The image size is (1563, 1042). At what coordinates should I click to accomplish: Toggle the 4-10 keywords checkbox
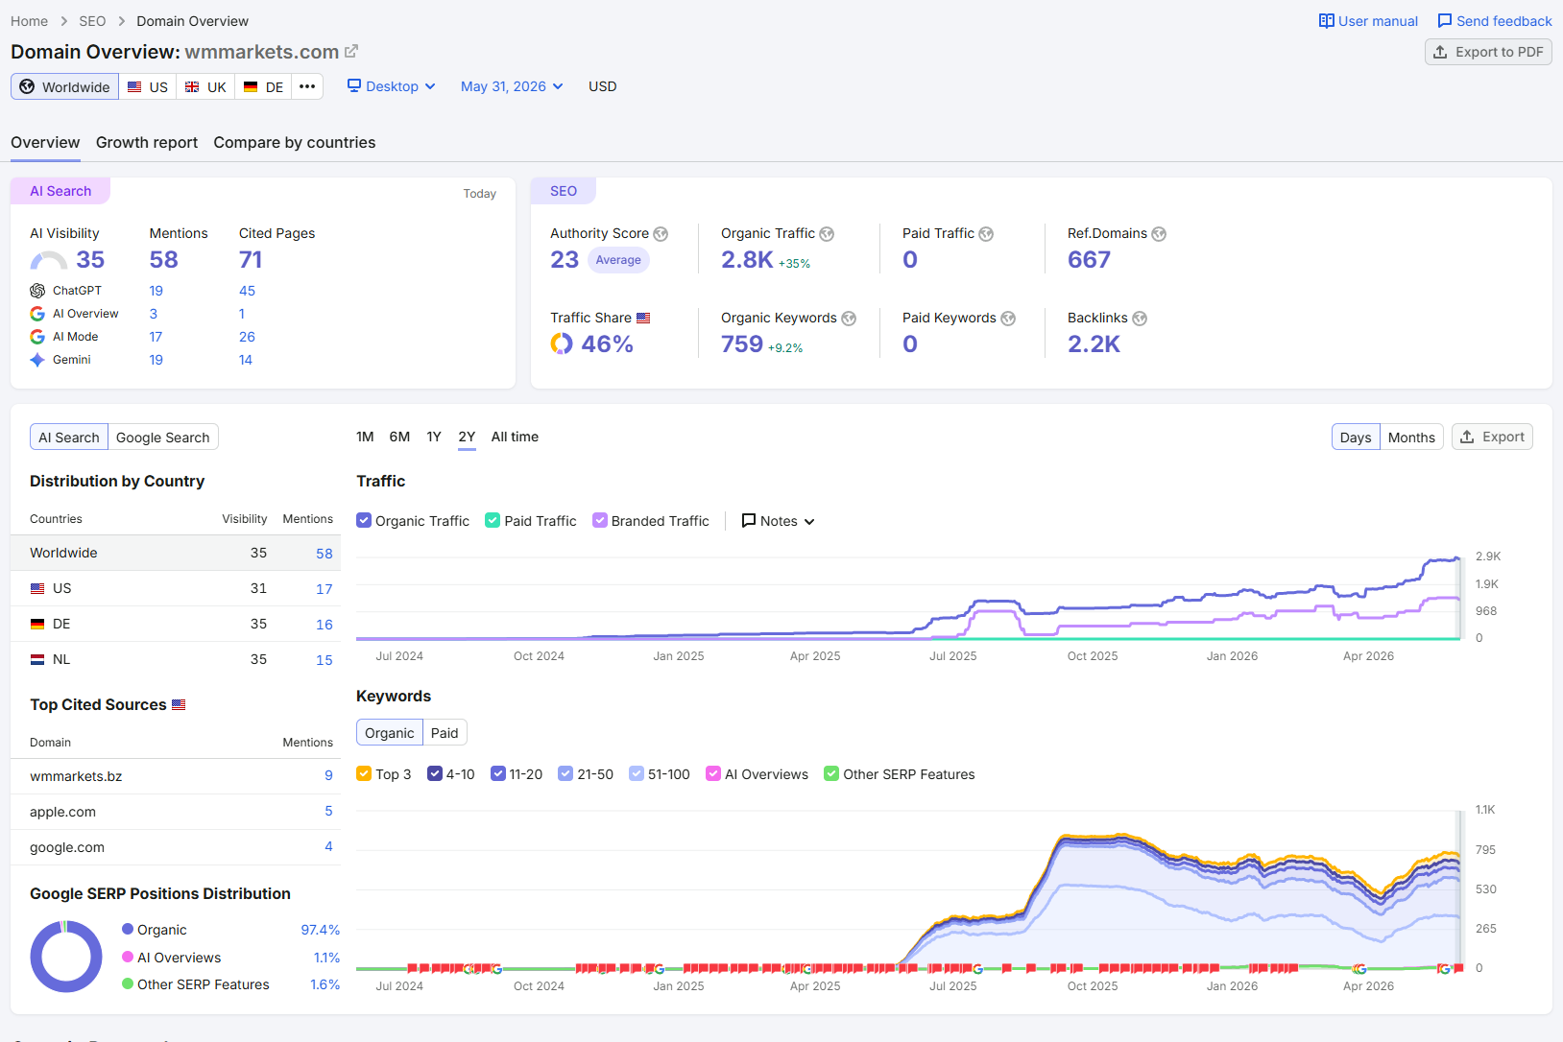tap(435, 773)
